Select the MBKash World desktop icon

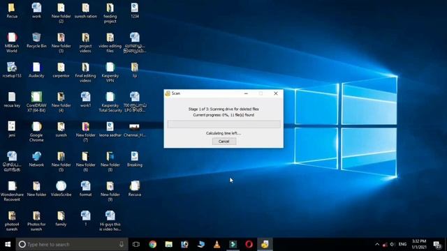[x=12, y=43]
